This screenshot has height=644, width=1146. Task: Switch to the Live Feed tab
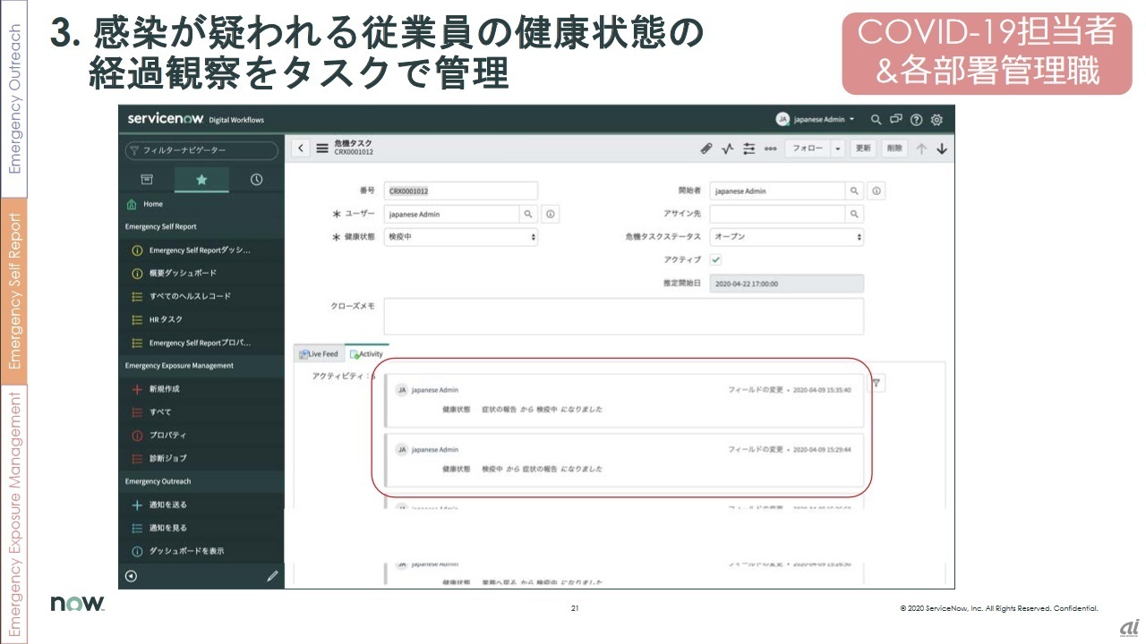coord(319,354)
